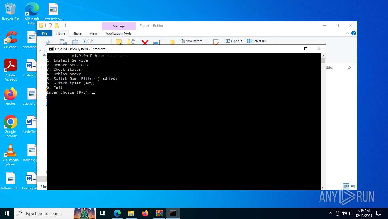Open the Customize Quick Access Toolbar dropdown
The width and height of the screenshot is (388, 219).
(x=62, y=26)
